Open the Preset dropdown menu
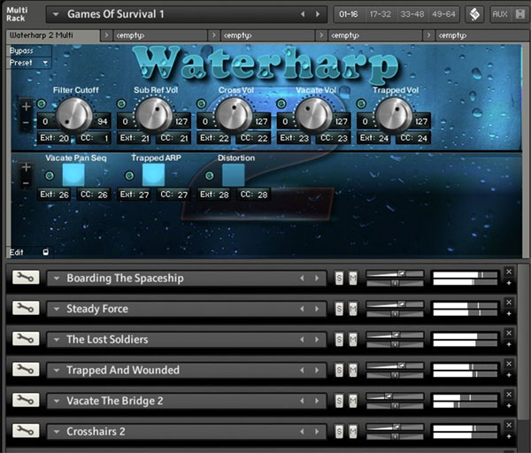This screenshot has height=453, width=531. (x=27, y=63)
